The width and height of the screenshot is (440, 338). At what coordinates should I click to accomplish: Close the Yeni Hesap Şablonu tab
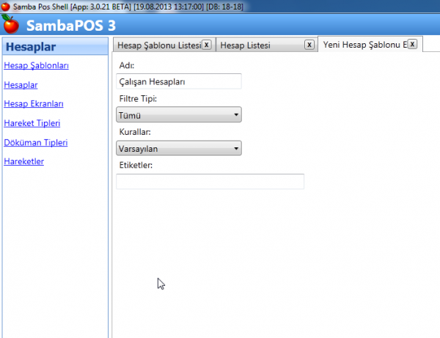pyautogui.click(x=412, y=44)
